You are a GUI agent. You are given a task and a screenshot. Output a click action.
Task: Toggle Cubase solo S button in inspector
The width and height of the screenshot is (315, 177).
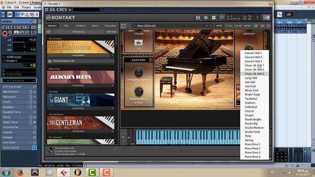coord(10,28)
